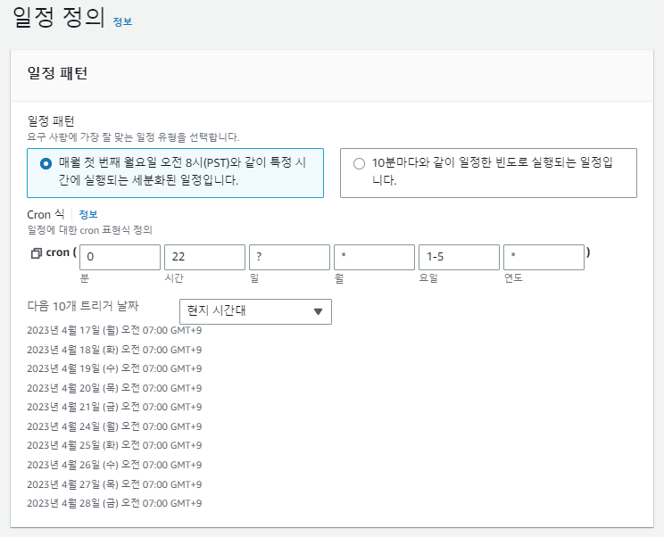Click the 다음 10개 트리거 날짜 label

83,306
